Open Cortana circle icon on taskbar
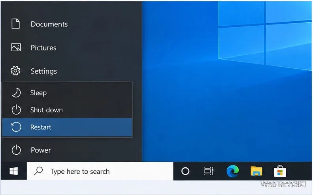313x195 pixels. pyautogui.click(x=185, y=171)
